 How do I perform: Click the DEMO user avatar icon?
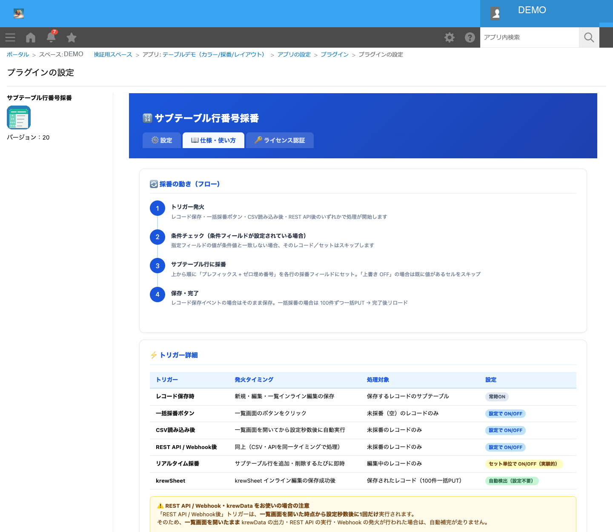point(496,14)
